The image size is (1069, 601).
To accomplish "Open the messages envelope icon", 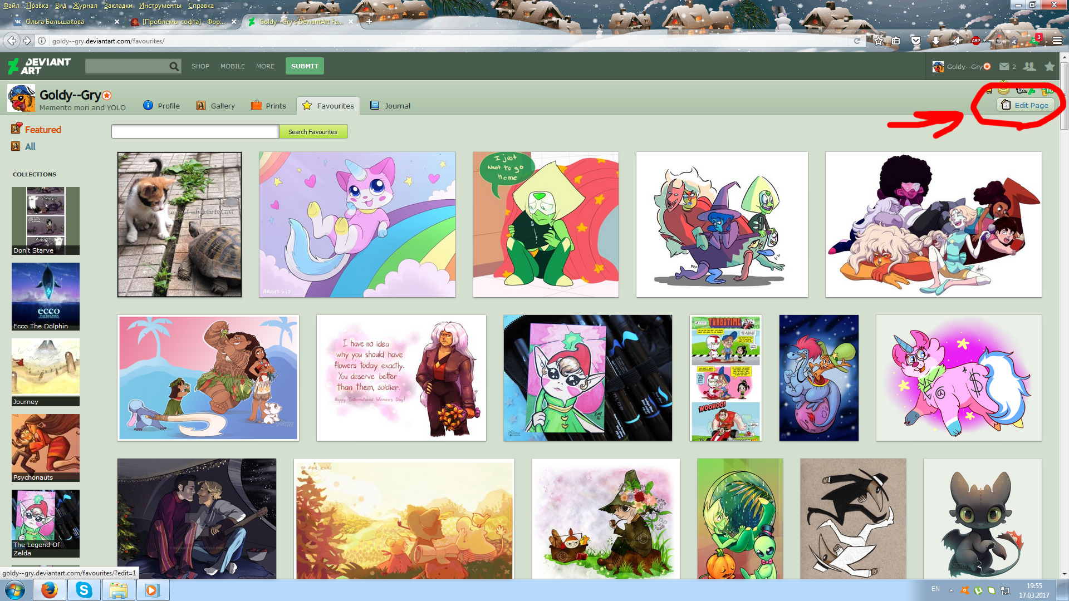I will tap(1004, 67).
